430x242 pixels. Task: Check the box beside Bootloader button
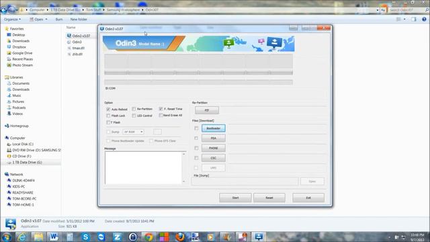pos(196,128)
